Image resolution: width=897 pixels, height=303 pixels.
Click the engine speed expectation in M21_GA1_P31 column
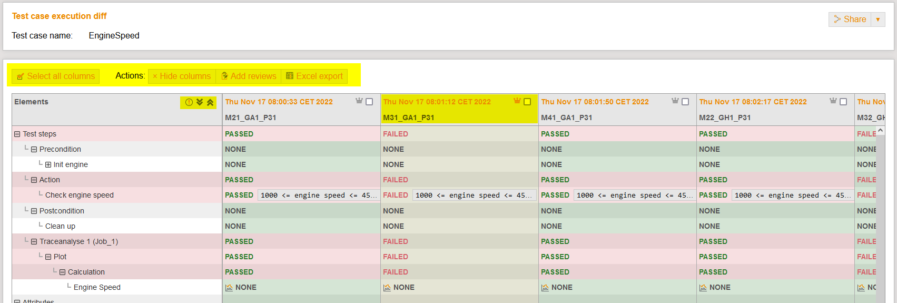click(318, 196)
